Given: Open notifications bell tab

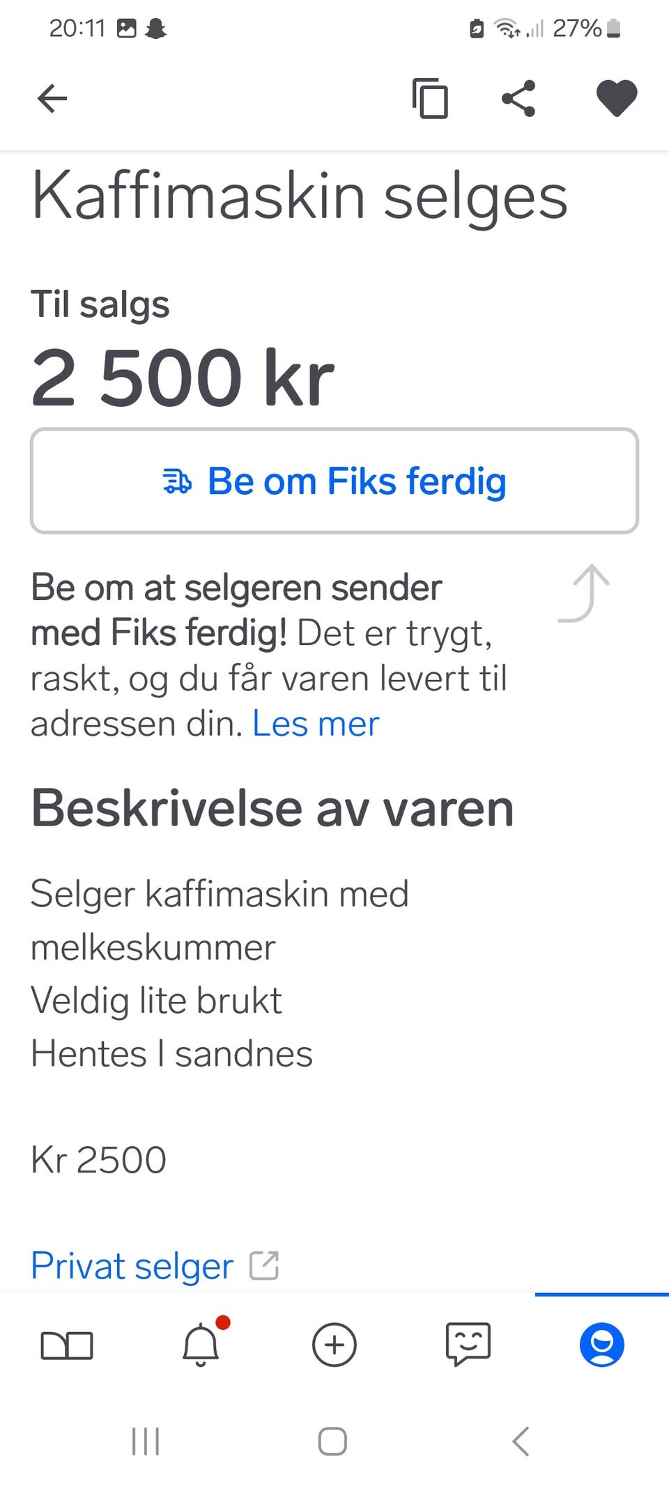Looking at the screenshot, I should (202, 1344).
